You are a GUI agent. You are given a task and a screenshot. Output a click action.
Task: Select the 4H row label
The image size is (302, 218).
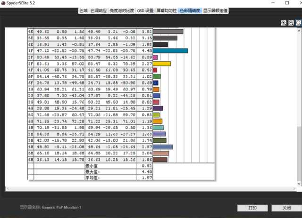point(31,147)
